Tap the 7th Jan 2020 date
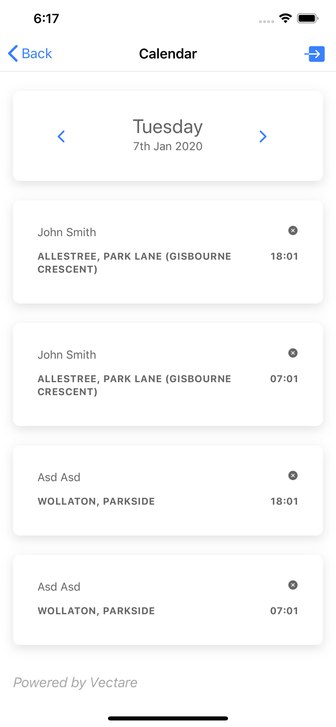This screenshot has height=727, width=336. pos(168,146)
